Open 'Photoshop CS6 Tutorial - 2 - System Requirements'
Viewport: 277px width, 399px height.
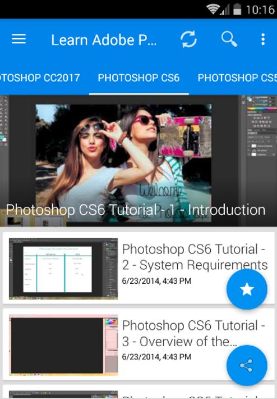click(195, 257)
